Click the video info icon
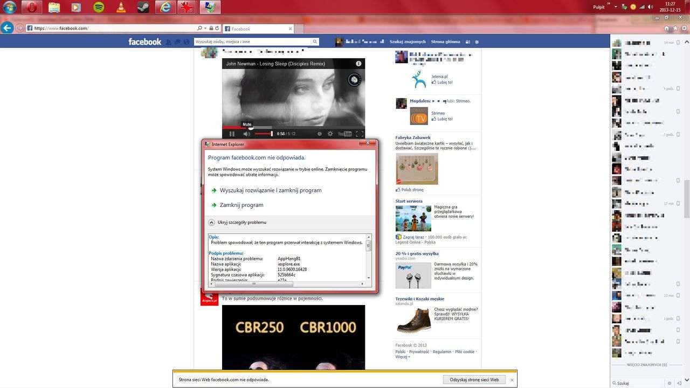 [358, 64]
